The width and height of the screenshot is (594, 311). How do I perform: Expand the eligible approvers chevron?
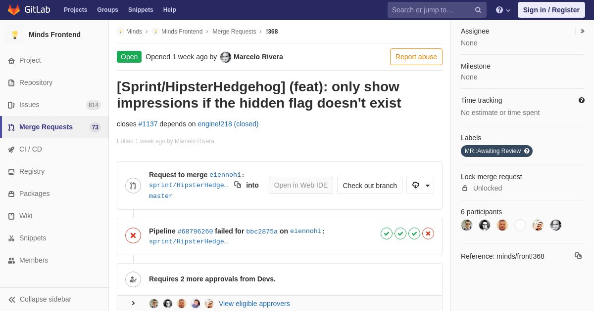click(133, 303)
